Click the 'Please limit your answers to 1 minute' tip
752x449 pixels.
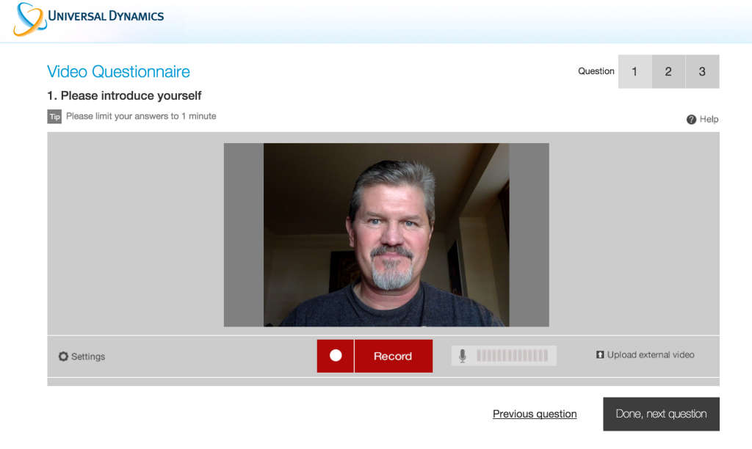click(141, 117)
